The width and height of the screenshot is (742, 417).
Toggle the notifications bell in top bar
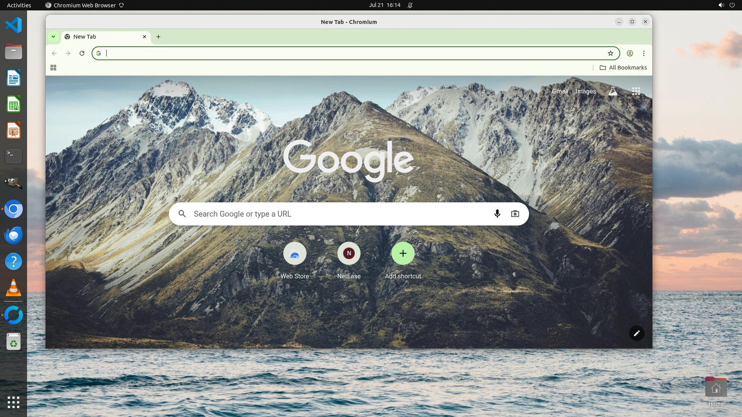point(410,5)
